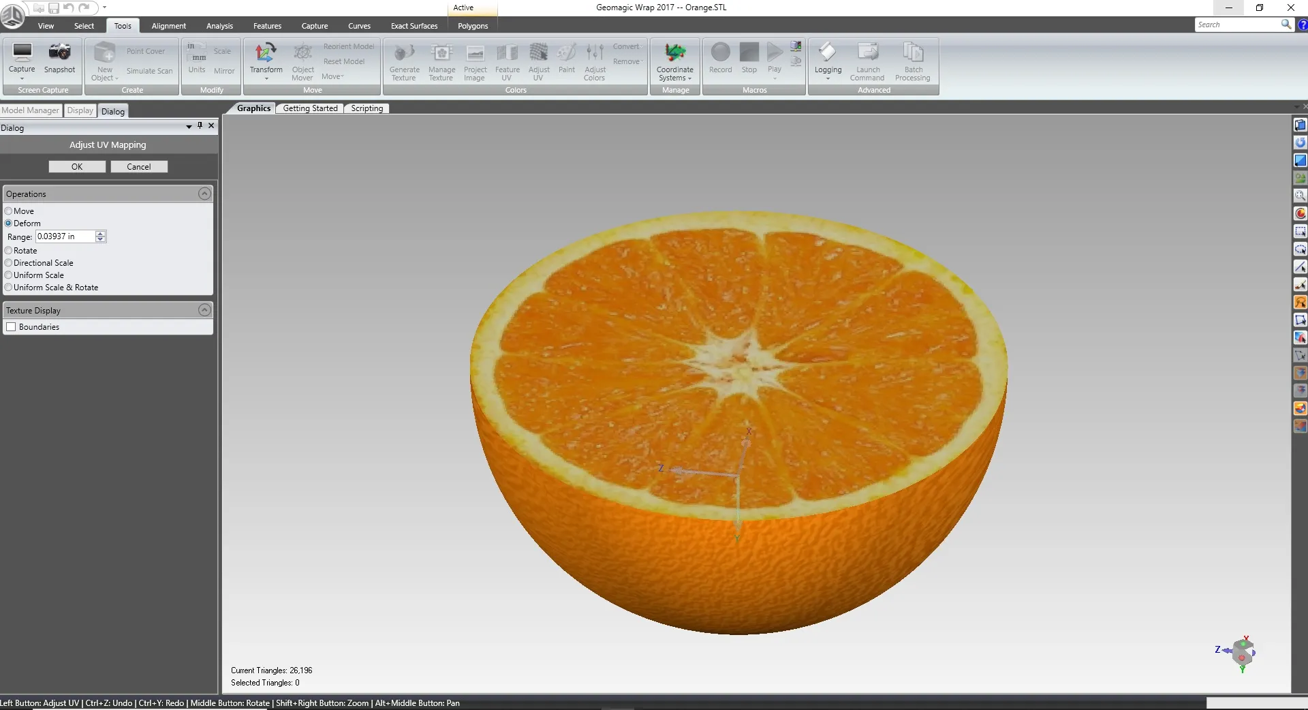Switch to the Getting Started tab
This screenshot has height=710, width=1308.
click(x=310, y=108)
